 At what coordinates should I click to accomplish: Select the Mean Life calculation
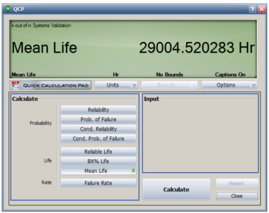(x=98, y=171)
